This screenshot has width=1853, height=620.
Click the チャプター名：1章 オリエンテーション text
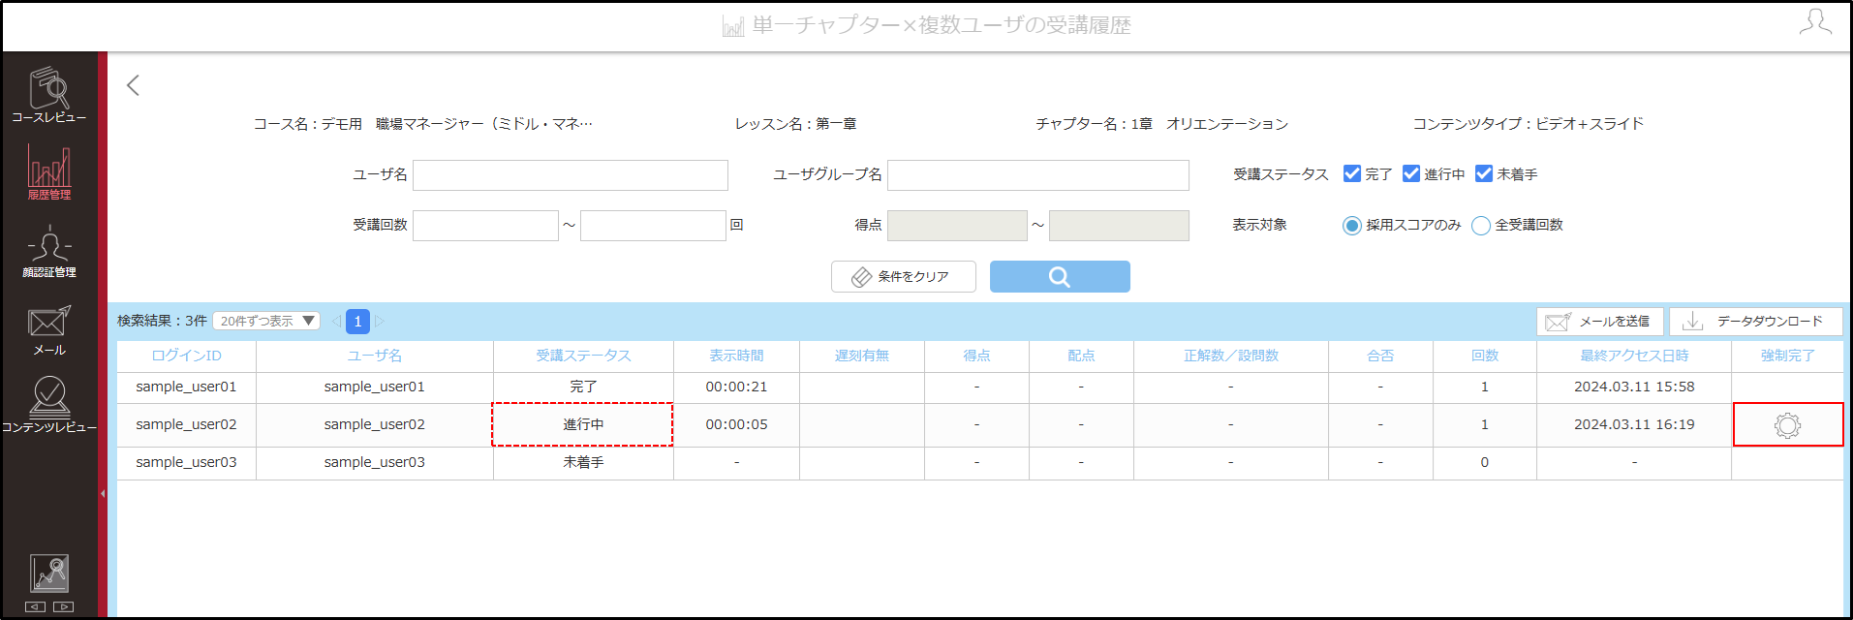1161,124
